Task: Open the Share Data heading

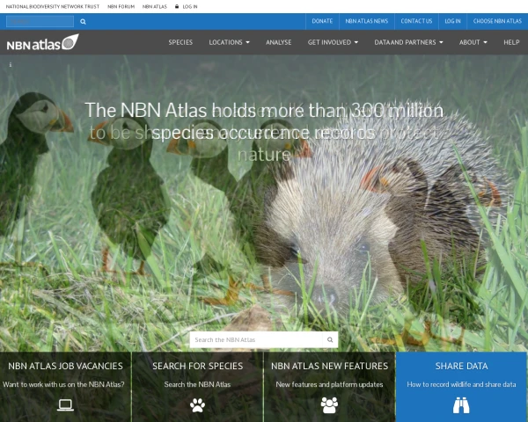Action: pyautogui.click(x=461, y=366)
